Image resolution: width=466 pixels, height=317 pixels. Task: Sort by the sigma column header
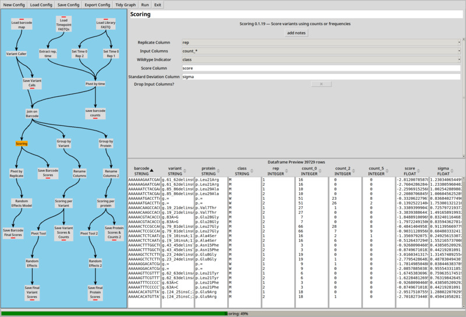click(x=446, y=171)
